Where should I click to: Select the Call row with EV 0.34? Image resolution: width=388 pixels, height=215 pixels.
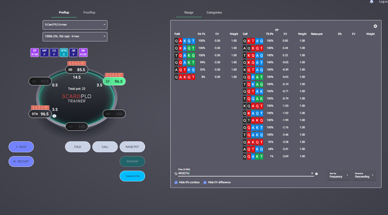coord(275,48)
